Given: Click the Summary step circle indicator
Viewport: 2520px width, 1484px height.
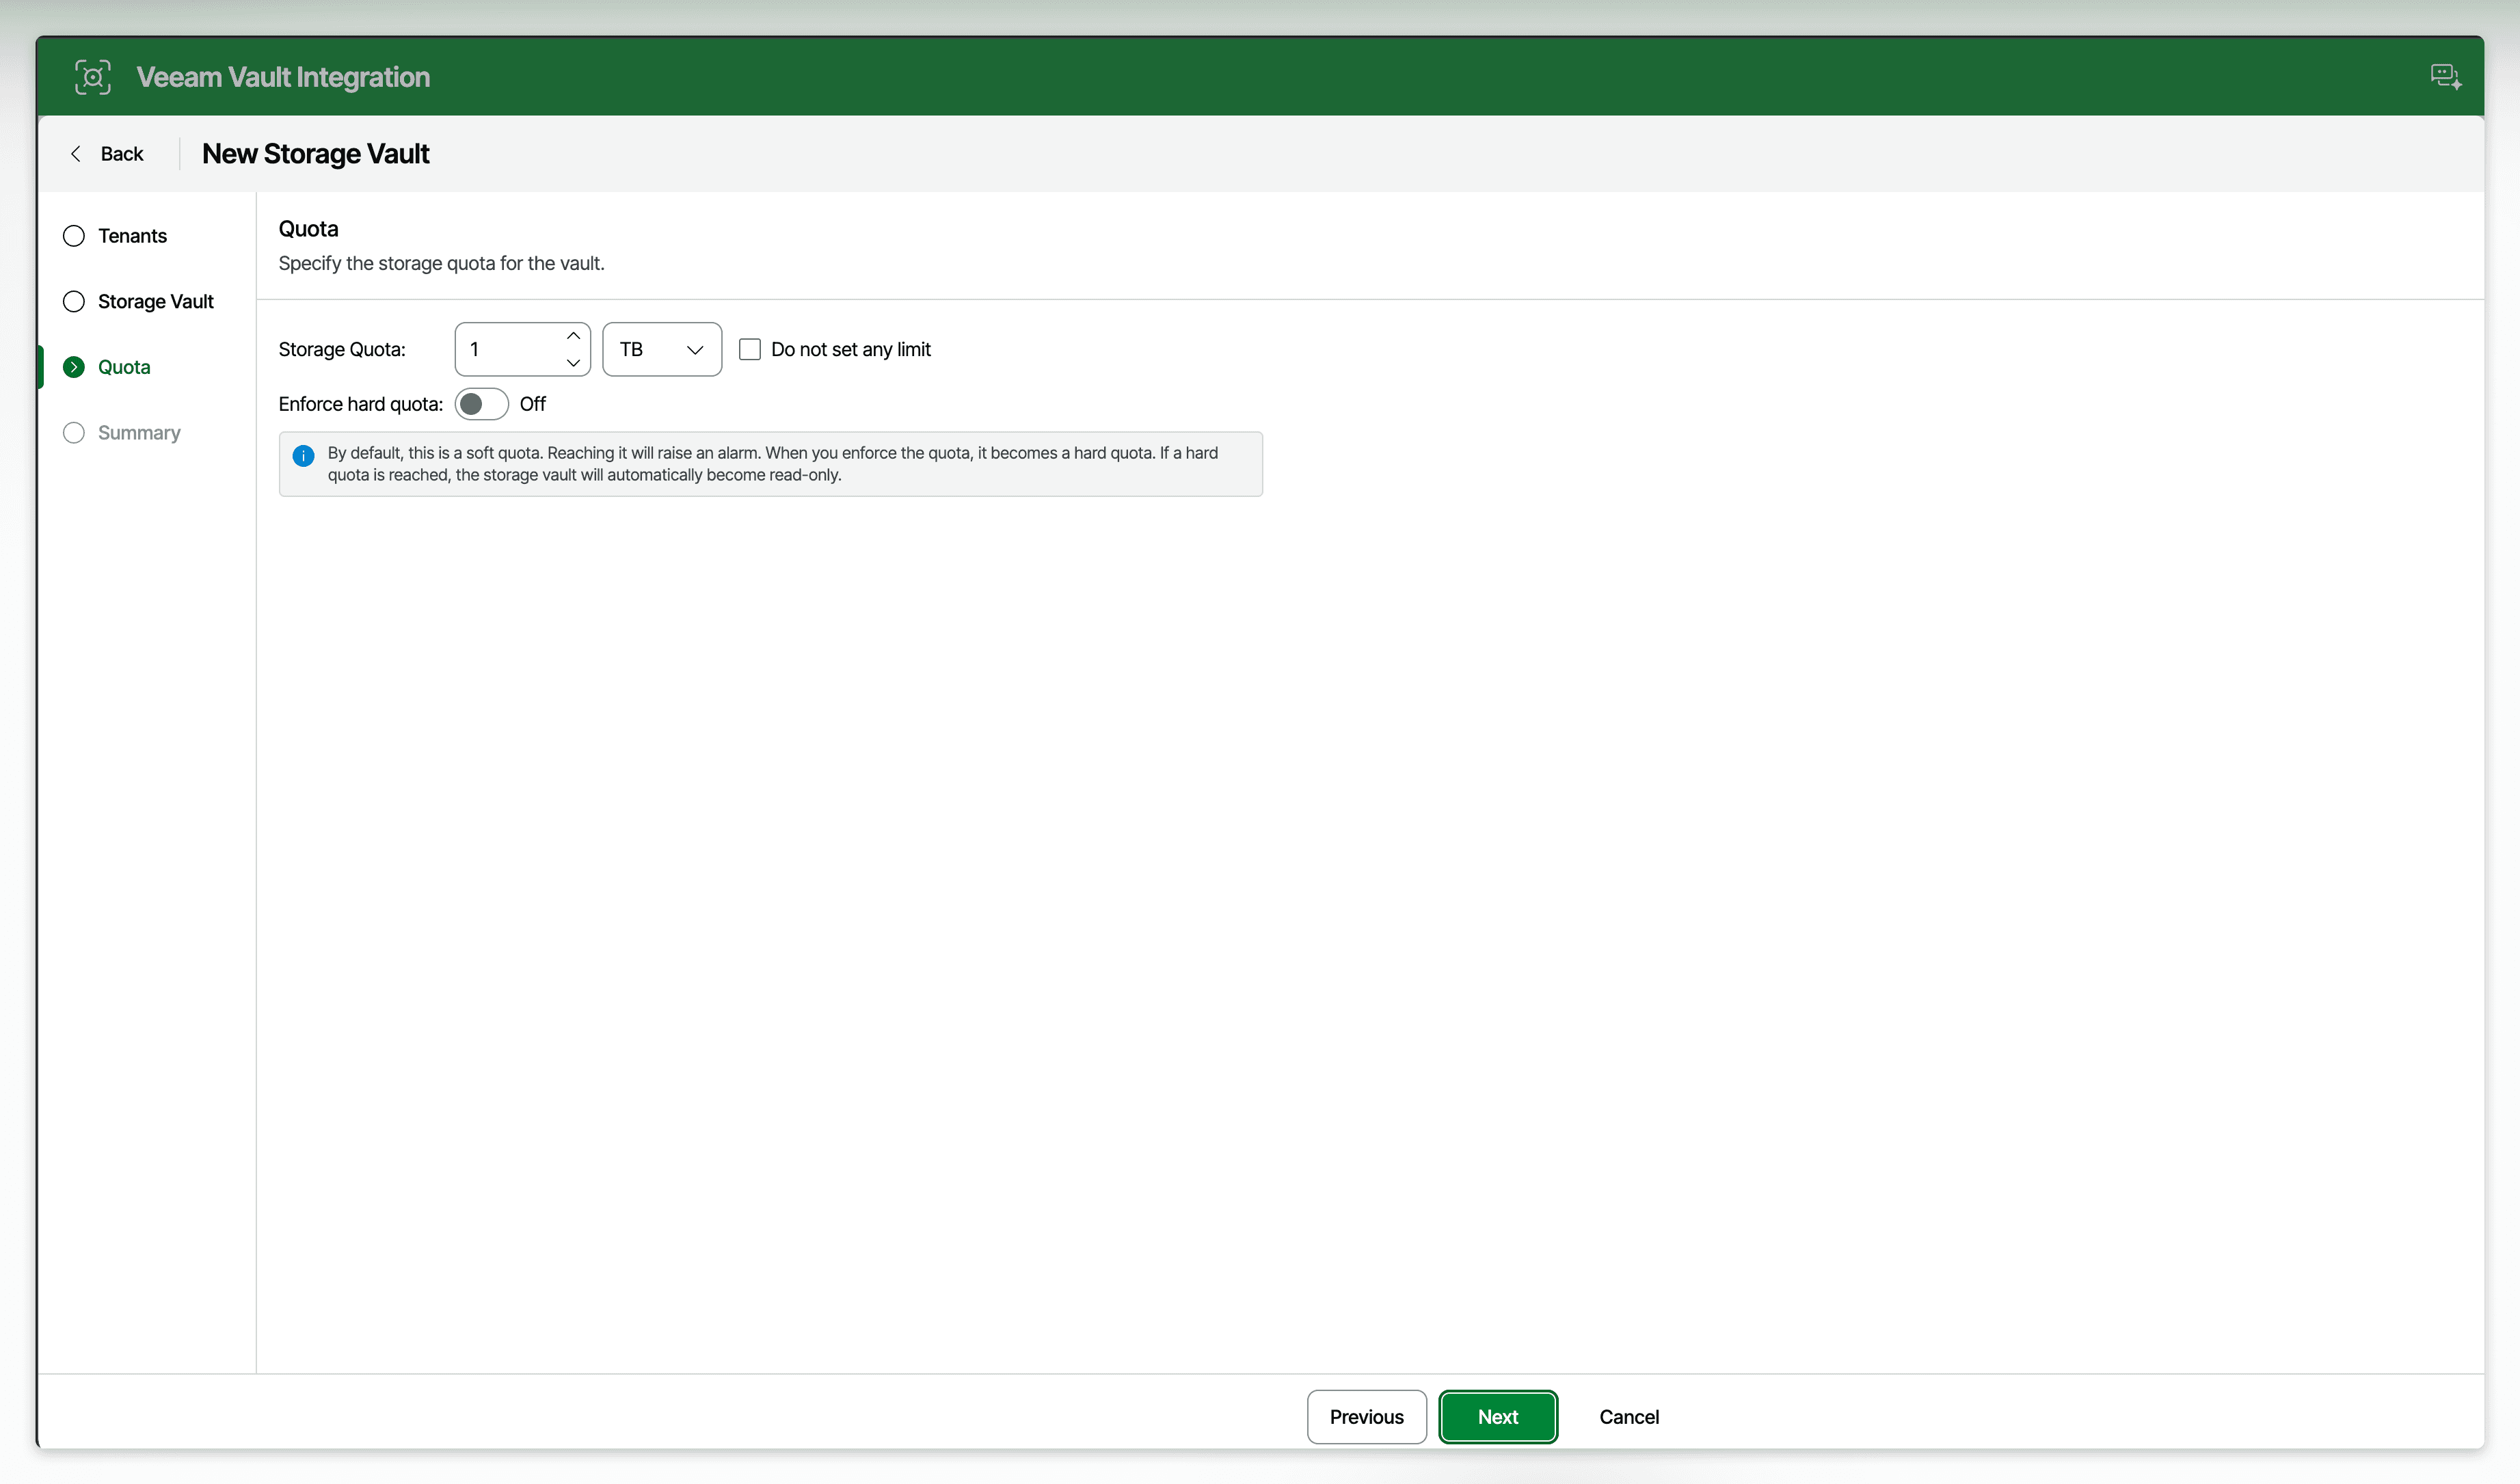Looking at the screenshot, I should (x=74, y=433).
